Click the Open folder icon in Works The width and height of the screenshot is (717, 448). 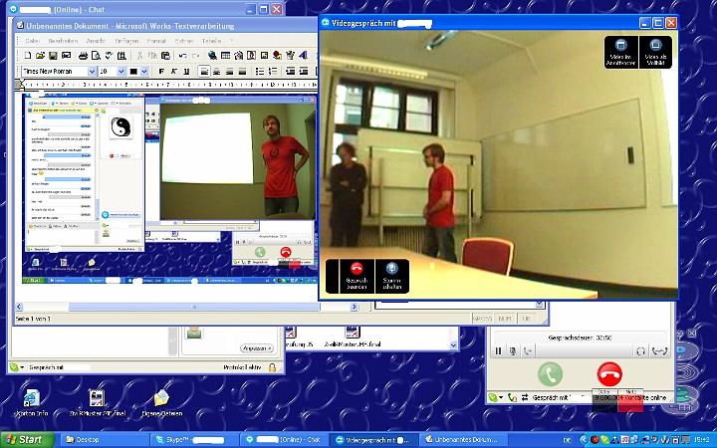click(40, 56)
